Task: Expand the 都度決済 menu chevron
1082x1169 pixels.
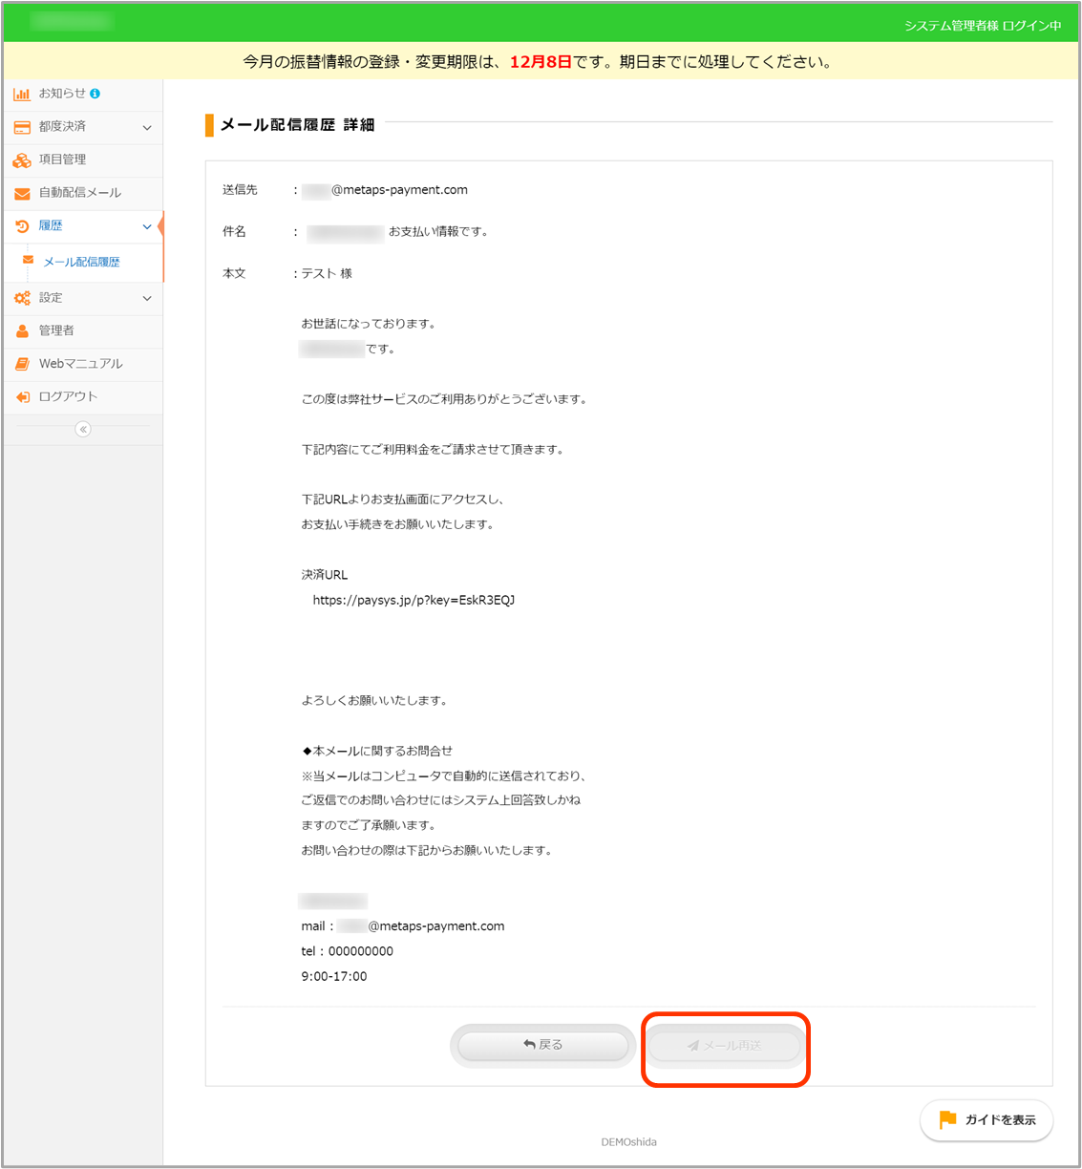Action: click(x=147, y=127)
